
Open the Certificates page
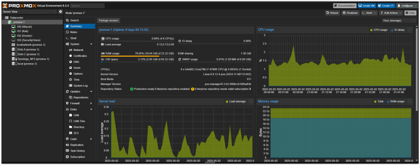(80, 56)
